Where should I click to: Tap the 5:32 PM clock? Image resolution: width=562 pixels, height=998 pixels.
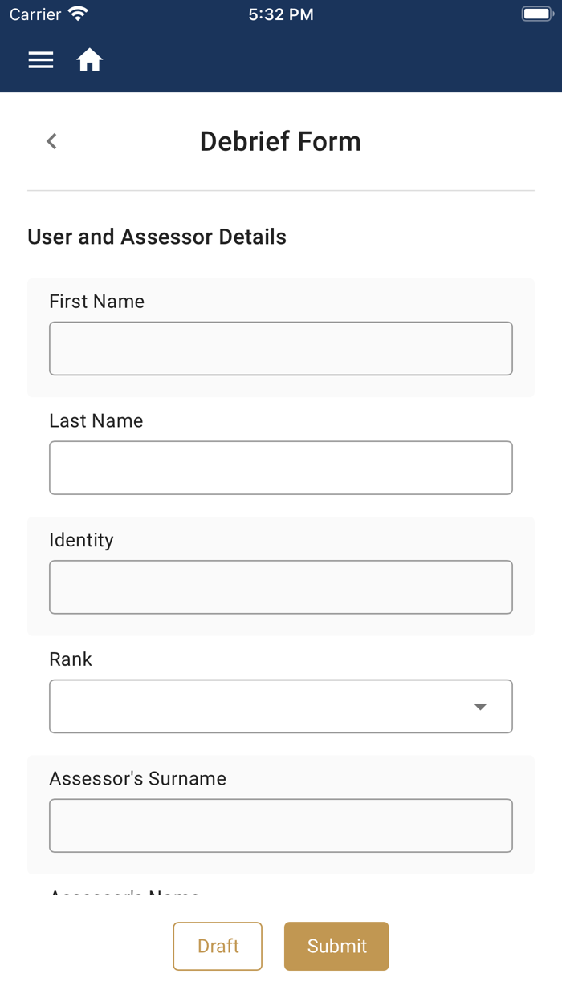[280, 14]
